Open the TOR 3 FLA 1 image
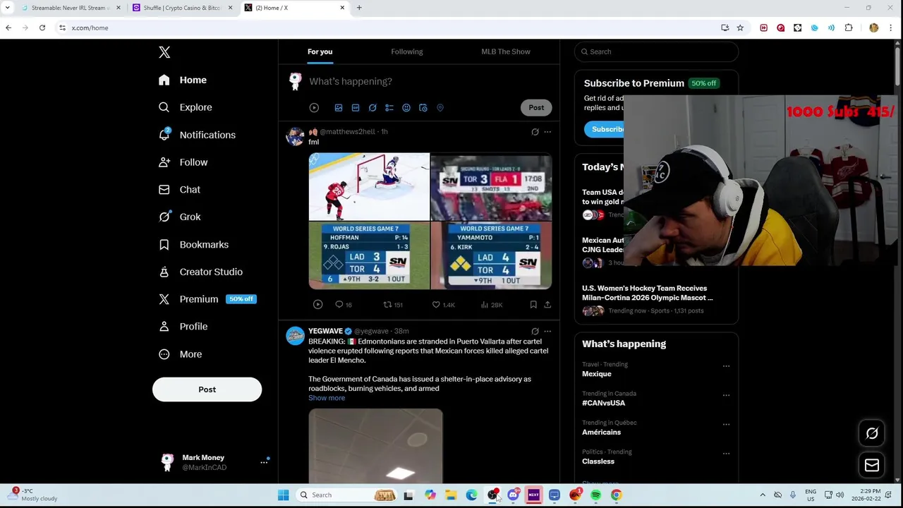Viewport: 903px width, 508px height. [491, 187]
